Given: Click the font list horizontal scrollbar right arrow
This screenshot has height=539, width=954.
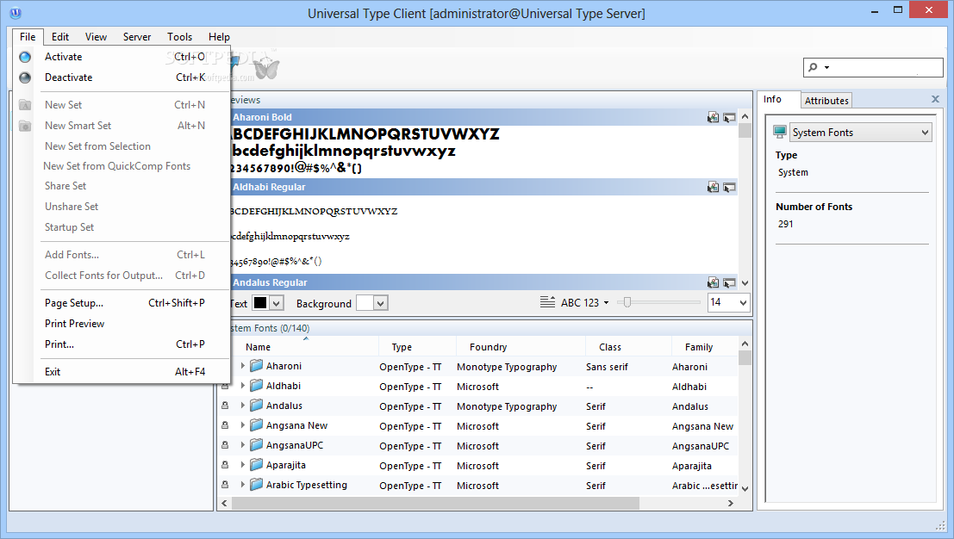Looking at the screenshot, I should click(731, 503).
